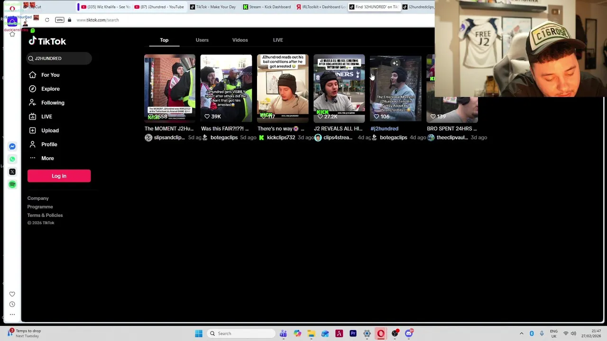
Task: Expand Terms & Policies footer section
Action: pyautogui.click(x=45, y=215)
